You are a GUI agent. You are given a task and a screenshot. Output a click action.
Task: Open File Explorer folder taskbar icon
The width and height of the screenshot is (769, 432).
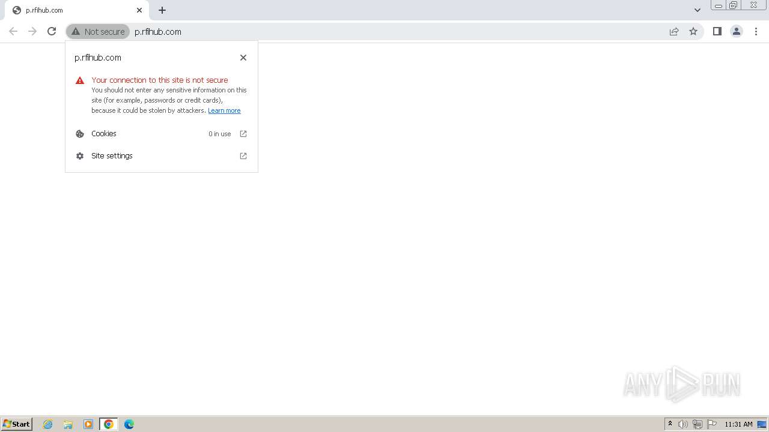point(68,424)
